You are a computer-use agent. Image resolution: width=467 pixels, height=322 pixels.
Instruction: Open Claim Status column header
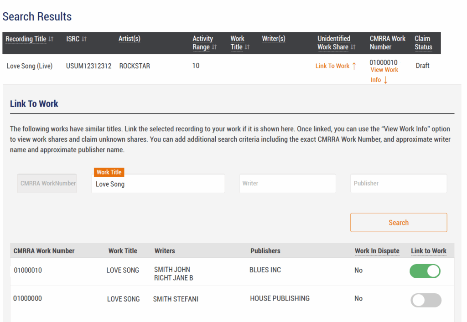423,43
